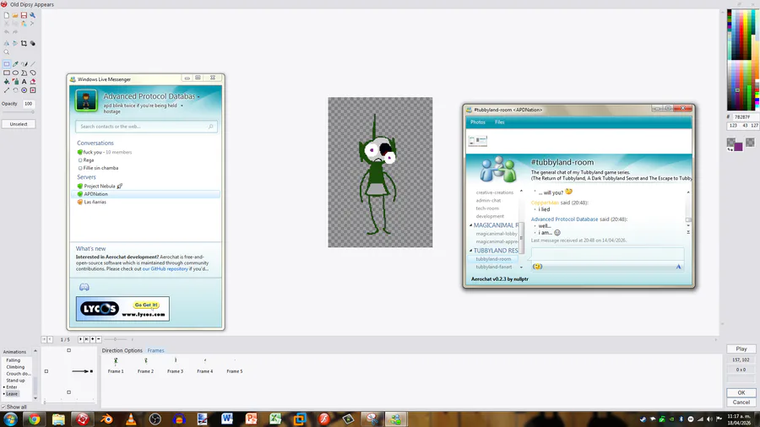Select the color replace bottle tool

click(x=15, y=81)
